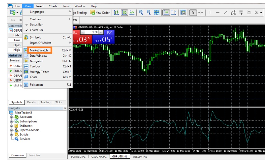Toggle the Status Bar option
The image size is (273, 163).
click(48, 25)
